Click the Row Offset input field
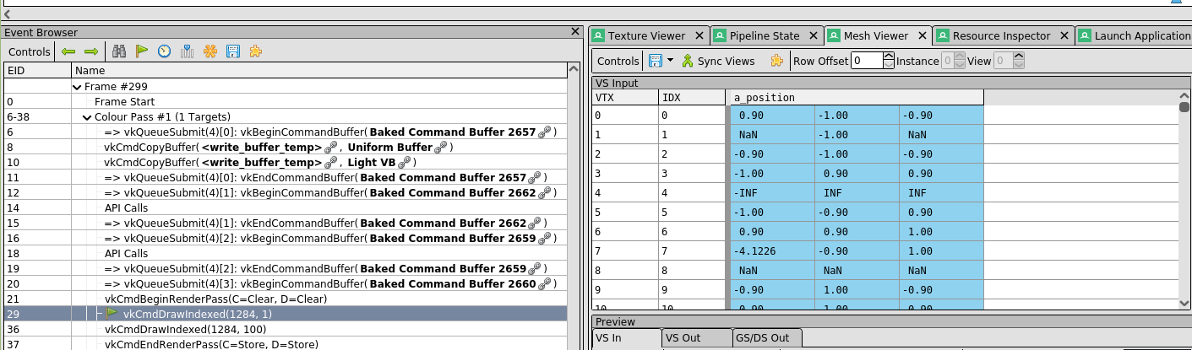Image resolution: width=1192 pixels, height=350 pixels. point(866,61)
